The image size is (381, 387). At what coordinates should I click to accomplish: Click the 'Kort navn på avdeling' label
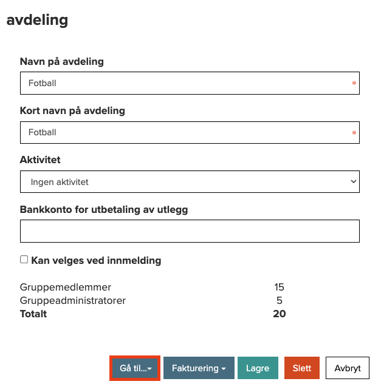click(72, 111)
